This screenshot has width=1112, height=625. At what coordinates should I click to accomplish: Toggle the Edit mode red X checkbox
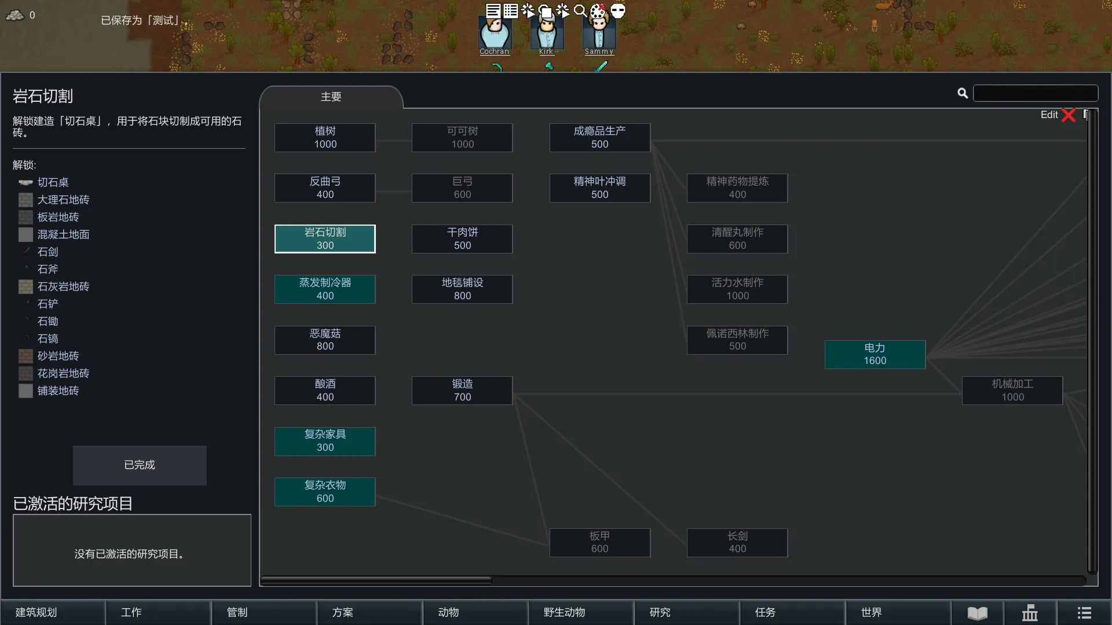(1069, 115)
